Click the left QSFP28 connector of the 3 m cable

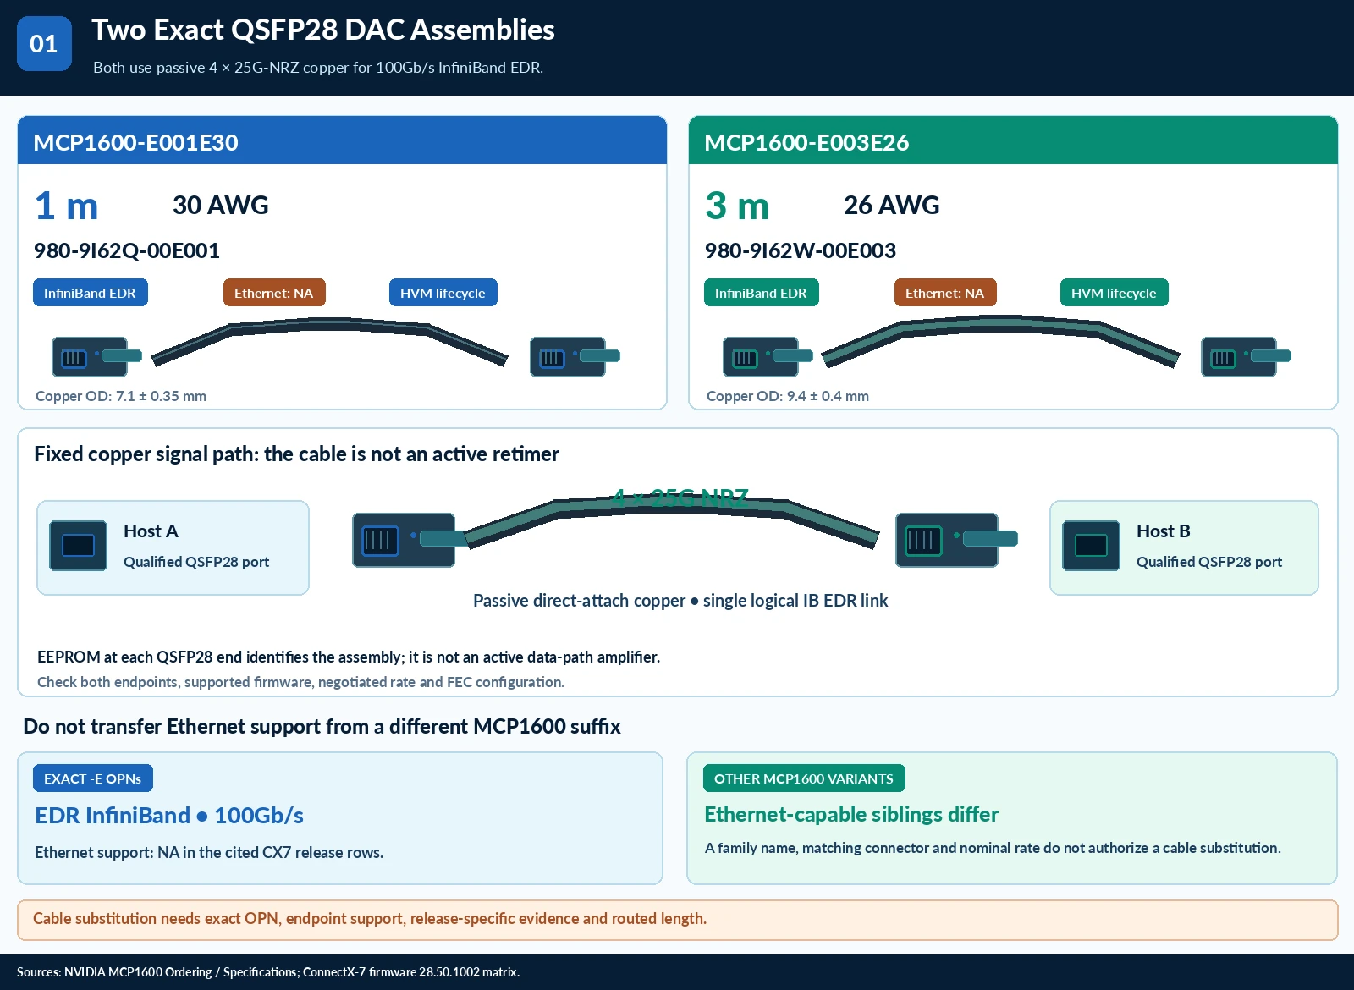tap(768, 356)
